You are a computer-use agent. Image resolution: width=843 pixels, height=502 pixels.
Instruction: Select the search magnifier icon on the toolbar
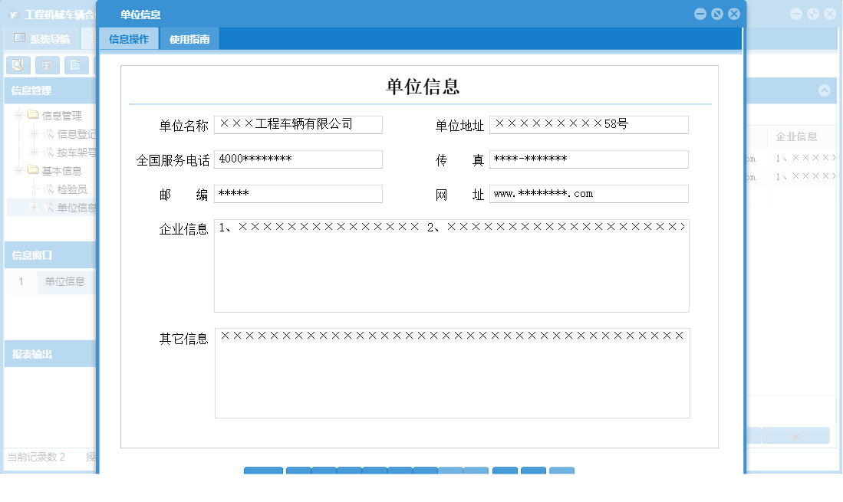coord(18,65)
